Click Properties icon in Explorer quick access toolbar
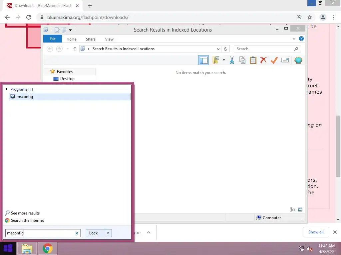341x255 pixels. tap(57, 30)
